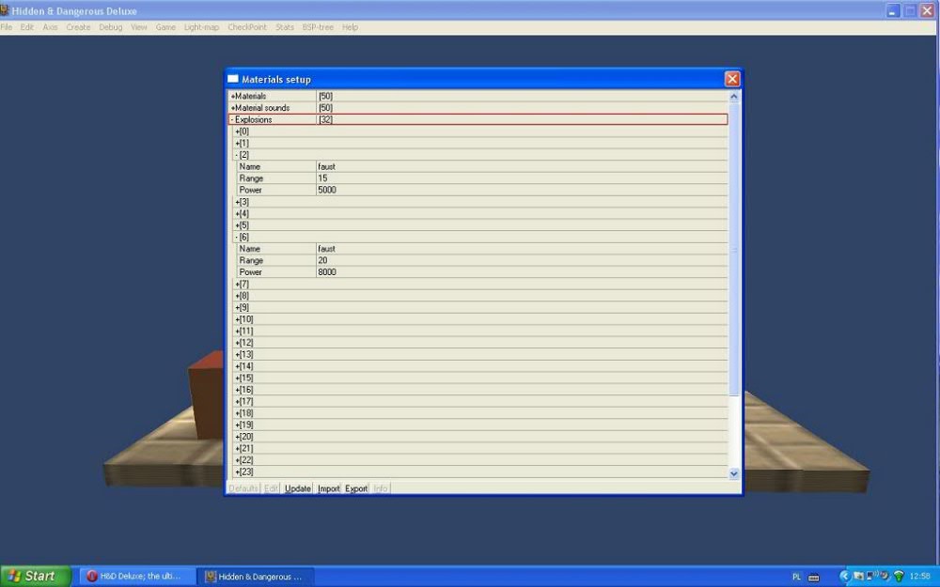Expand explosion entry [20]
940x587 pixels.
pos(238,437)
